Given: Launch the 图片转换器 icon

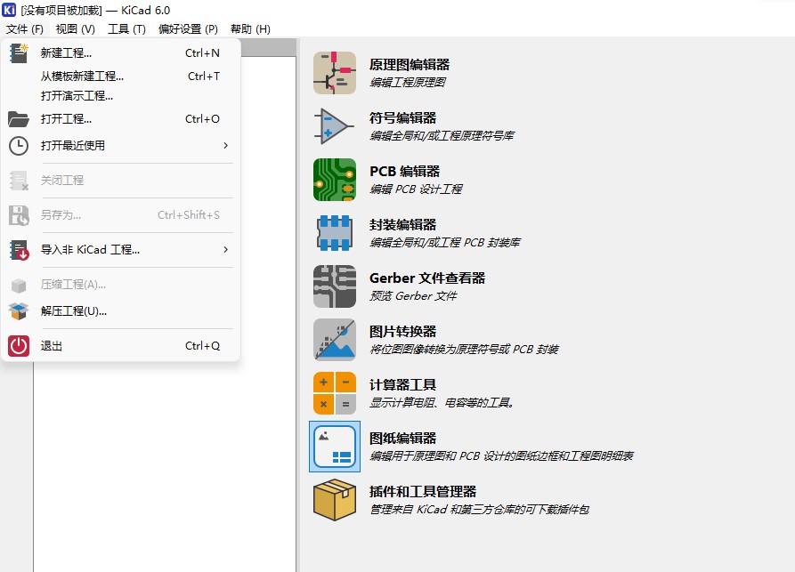Looking at the screenshot, I should click(x=335, y=340).
